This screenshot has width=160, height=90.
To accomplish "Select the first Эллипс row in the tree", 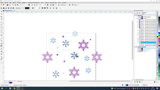I will pyautogui.click(x=148, y=20).
